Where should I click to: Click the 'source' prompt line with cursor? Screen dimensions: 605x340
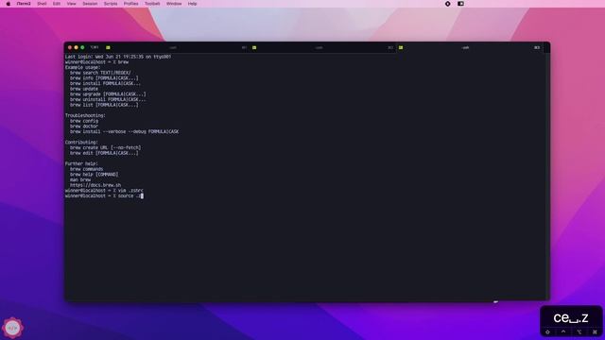pos(104,195)
